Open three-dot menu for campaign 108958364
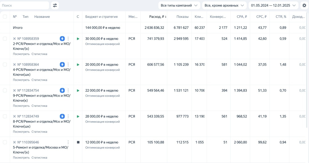Image resolution: width=309 pixels, height=163 pixels. pos(68,64)
